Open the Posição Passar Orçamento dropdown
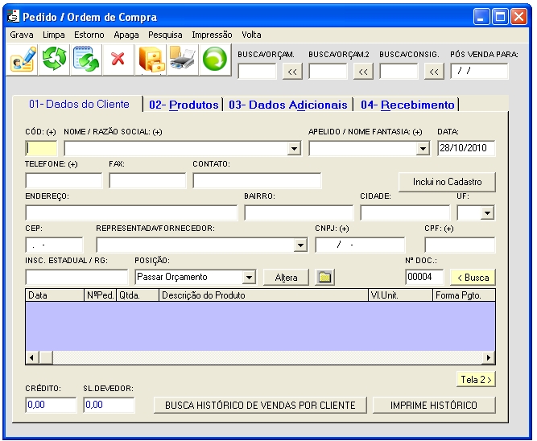 click(250, 277)
